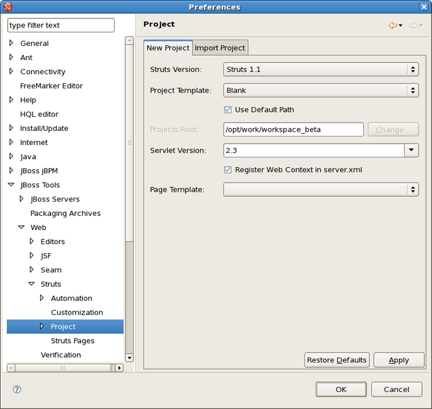
Task: Expand the Automation tree node
Action: pyautogui.click(x=42, y=298)
